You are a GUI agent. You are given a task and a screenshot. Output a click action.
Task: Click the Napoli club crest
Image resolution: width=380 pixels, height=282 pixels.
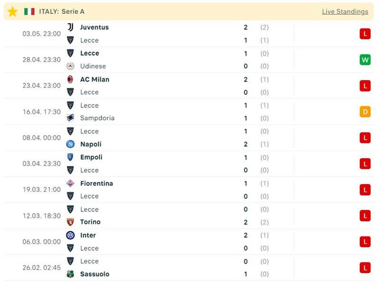[x=70, y=144]
